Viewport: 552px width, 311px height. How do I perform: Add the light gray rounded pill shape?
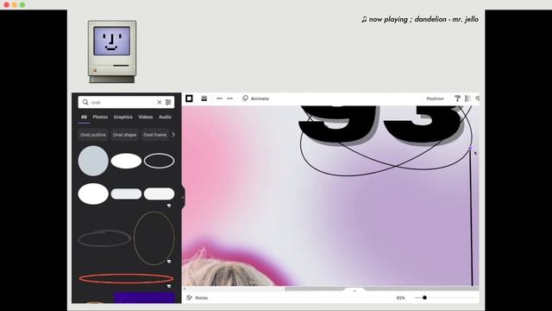click(126, 194)
